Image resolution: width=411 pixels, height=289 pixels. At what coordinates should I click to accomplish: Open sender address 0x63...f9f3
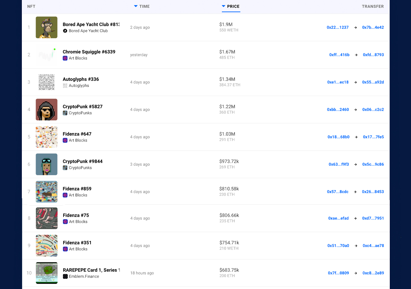point(339,164)
